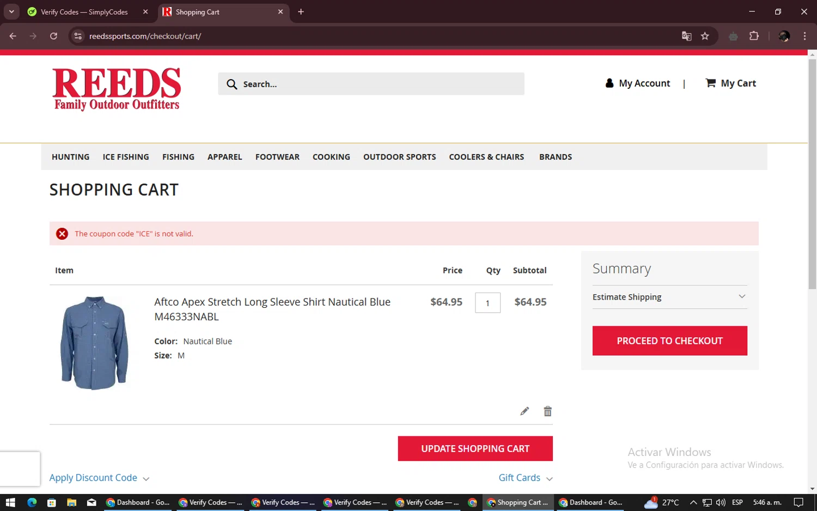The width and height of the screenshot is (817, 511).
Task: Click the page vertical scrollbar
Action: (x=812, y=174)
